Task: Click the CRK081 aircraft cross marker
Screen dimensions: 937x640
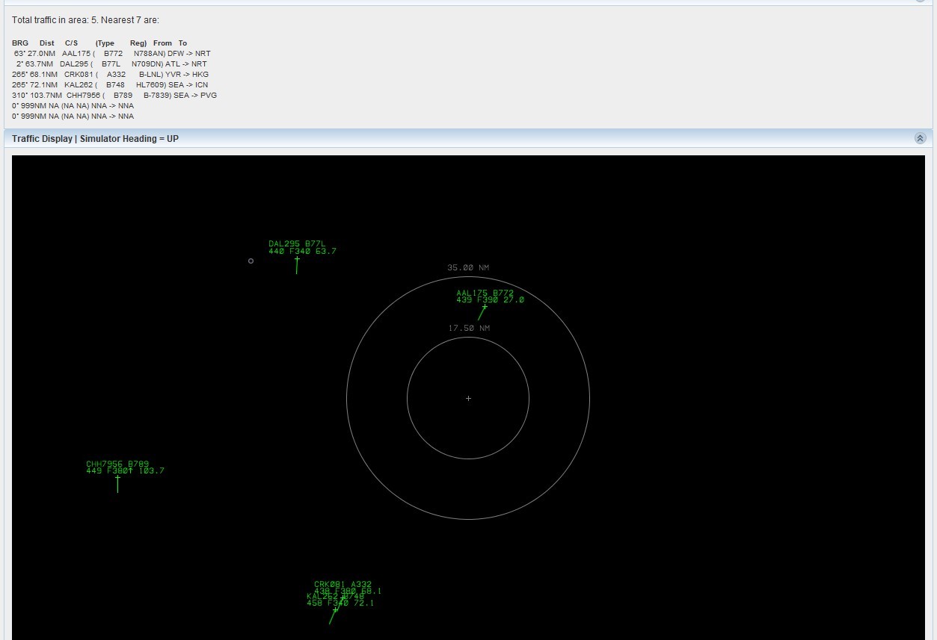Action: (x=343, y=598)
